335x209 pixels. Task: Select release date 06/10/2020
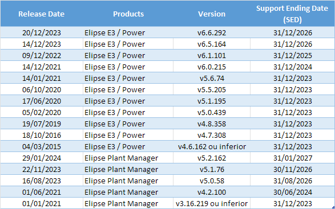click(x=42, y=89)
